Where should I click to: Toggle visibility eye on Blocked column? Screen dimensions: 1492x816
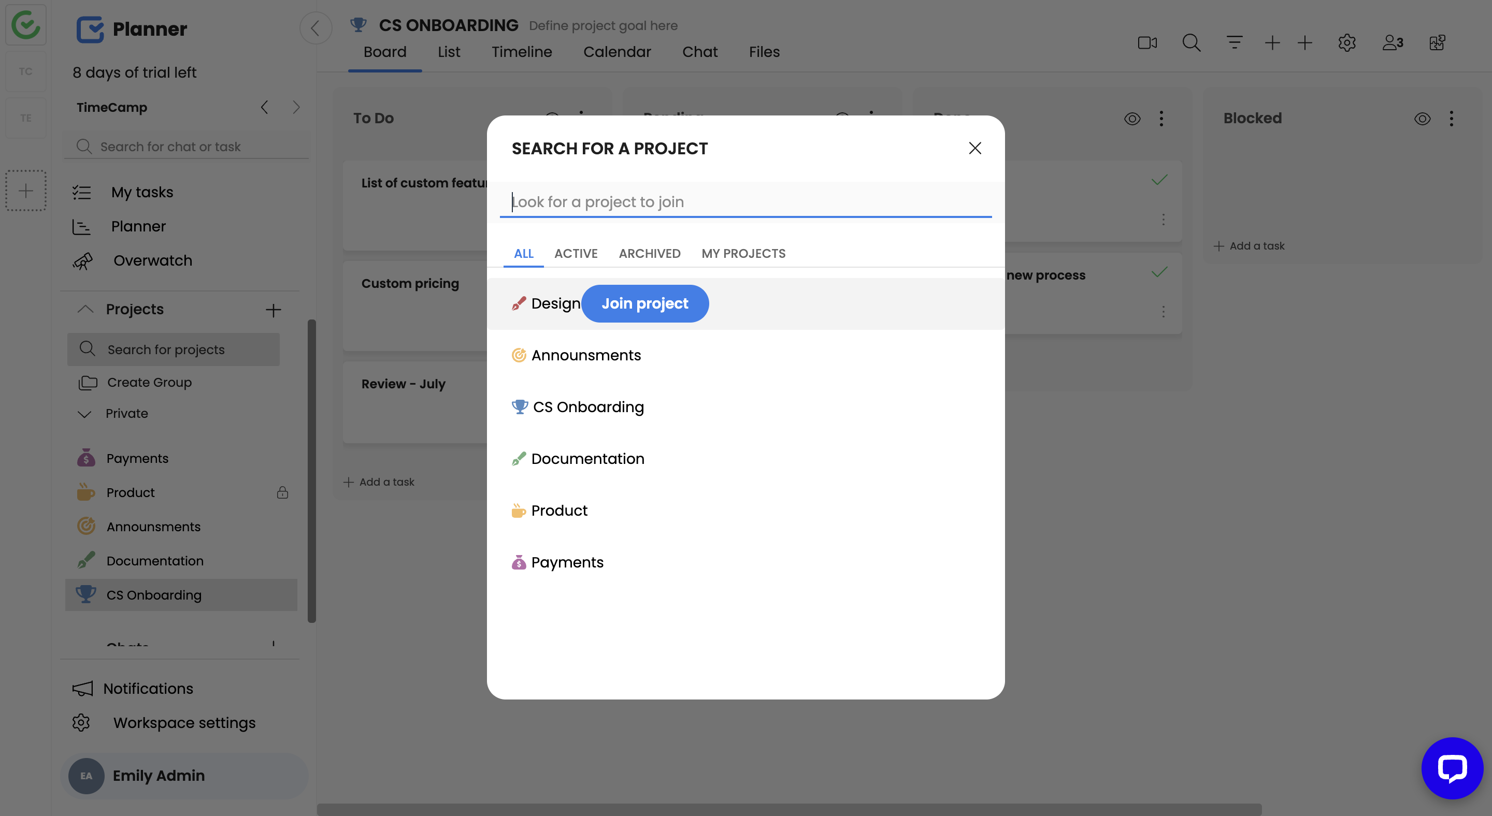click(x=1422, y=119)
